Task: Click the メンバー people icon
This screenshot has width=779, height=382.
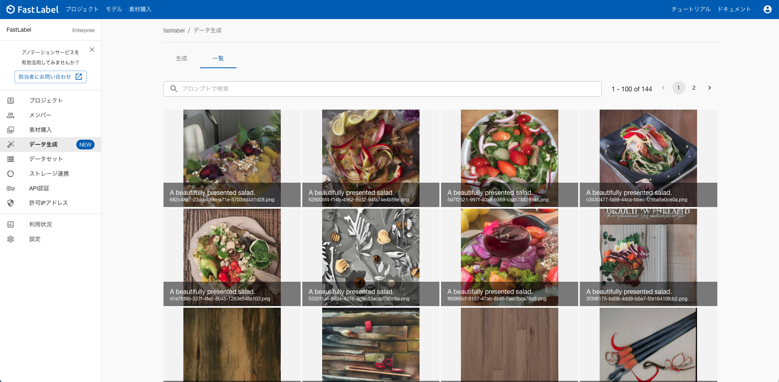Action: (11, 115)
